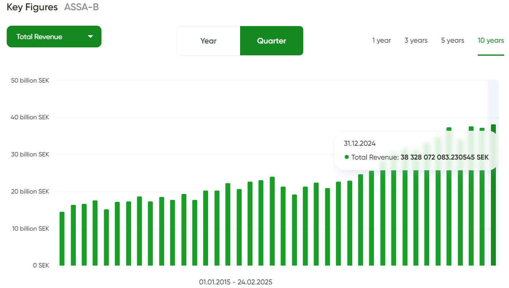Click the first quarterly bar in the chart
Image resolution: width=509 pixels, height=288 pixels.
coord(62,239)
